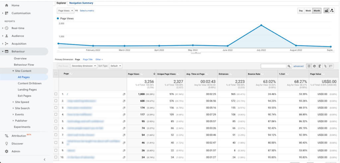Tick the checkbox for row 10
The image size is (340, 163).
point(56,157)
